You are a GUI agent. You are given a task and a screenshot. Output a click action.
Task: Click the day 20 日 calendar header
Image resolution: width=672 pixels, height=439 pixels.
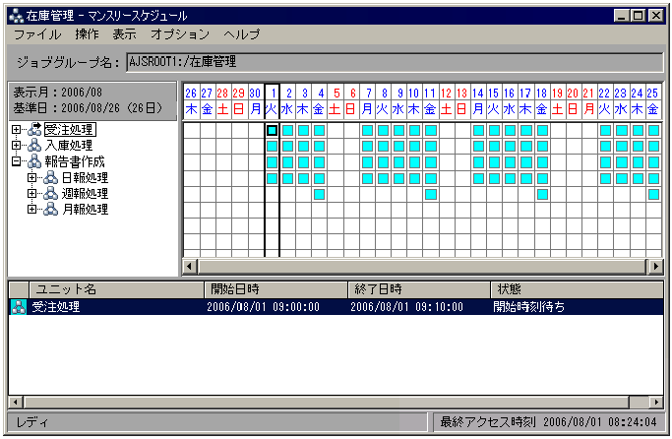coord(573,101)
